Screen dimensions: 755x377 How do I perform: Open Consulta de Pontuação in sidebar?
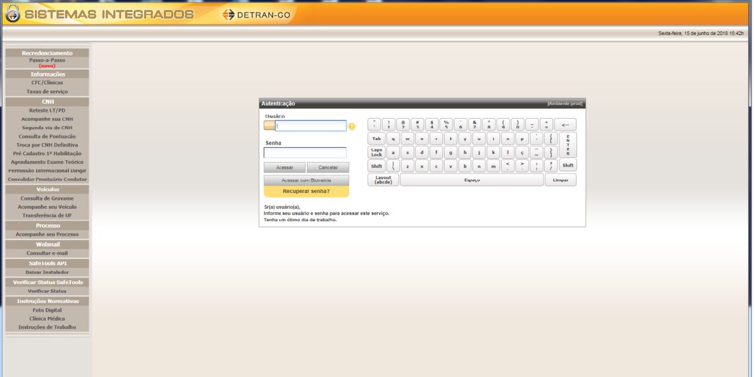[47, 136]
